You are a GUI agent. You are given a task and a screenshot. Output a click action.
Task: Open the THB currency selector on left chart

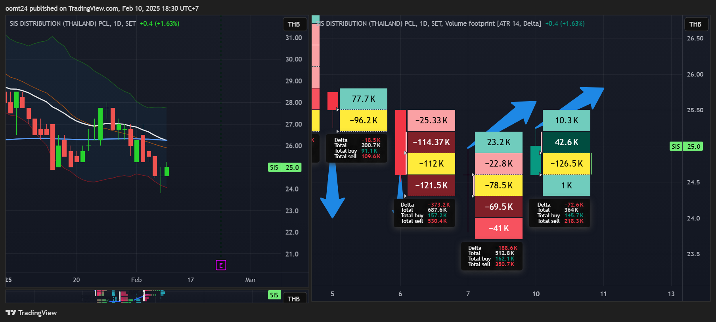[294, 24]
